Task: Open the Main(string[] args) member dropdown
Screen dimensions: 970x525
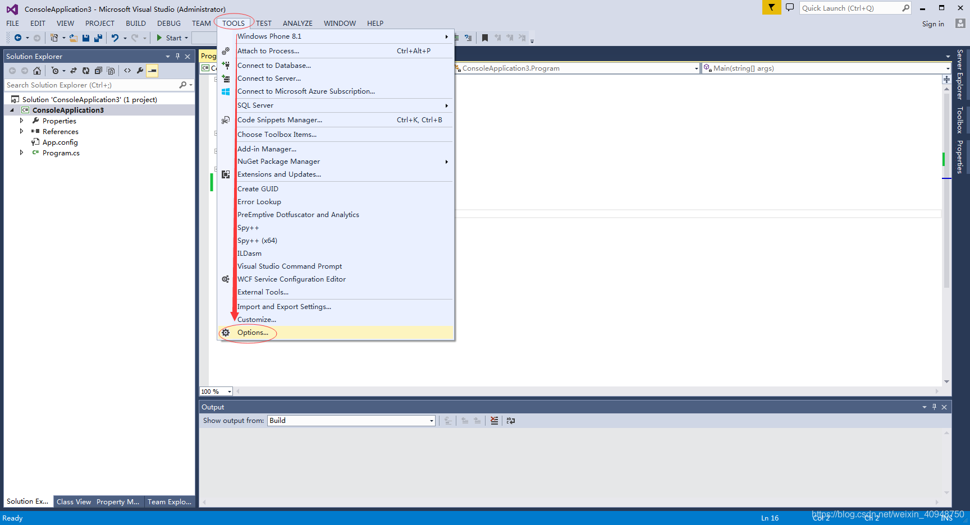Action: [x=948, y=68]
